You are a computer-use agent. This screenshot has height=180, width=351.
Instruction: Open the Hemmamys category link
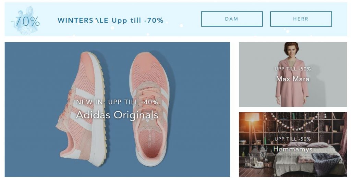tap(293, 149)
